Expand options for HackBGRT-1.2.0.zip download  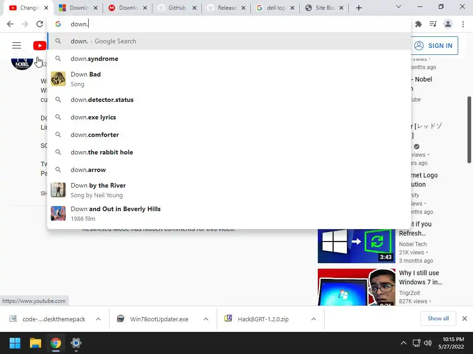pos(314,319)
